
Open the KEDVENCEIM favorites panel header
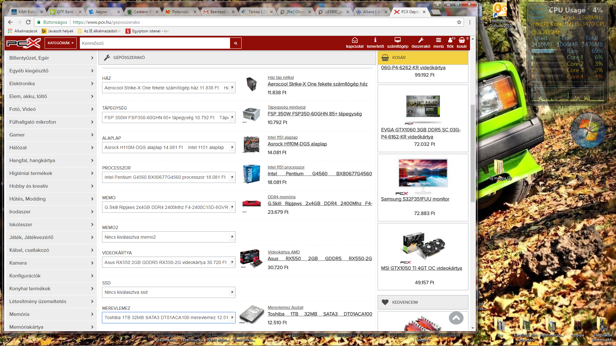point(423,302)
